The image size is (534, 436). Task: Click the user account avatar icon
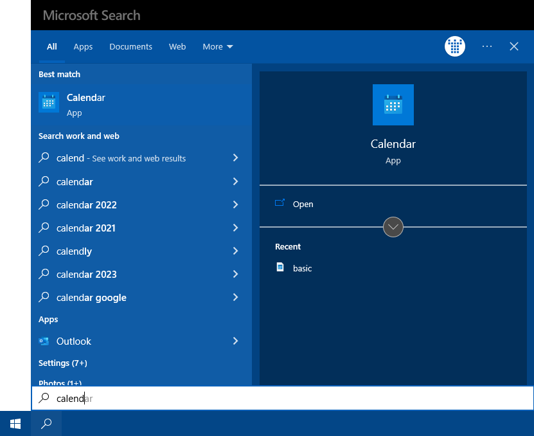(x=455, y=46)
